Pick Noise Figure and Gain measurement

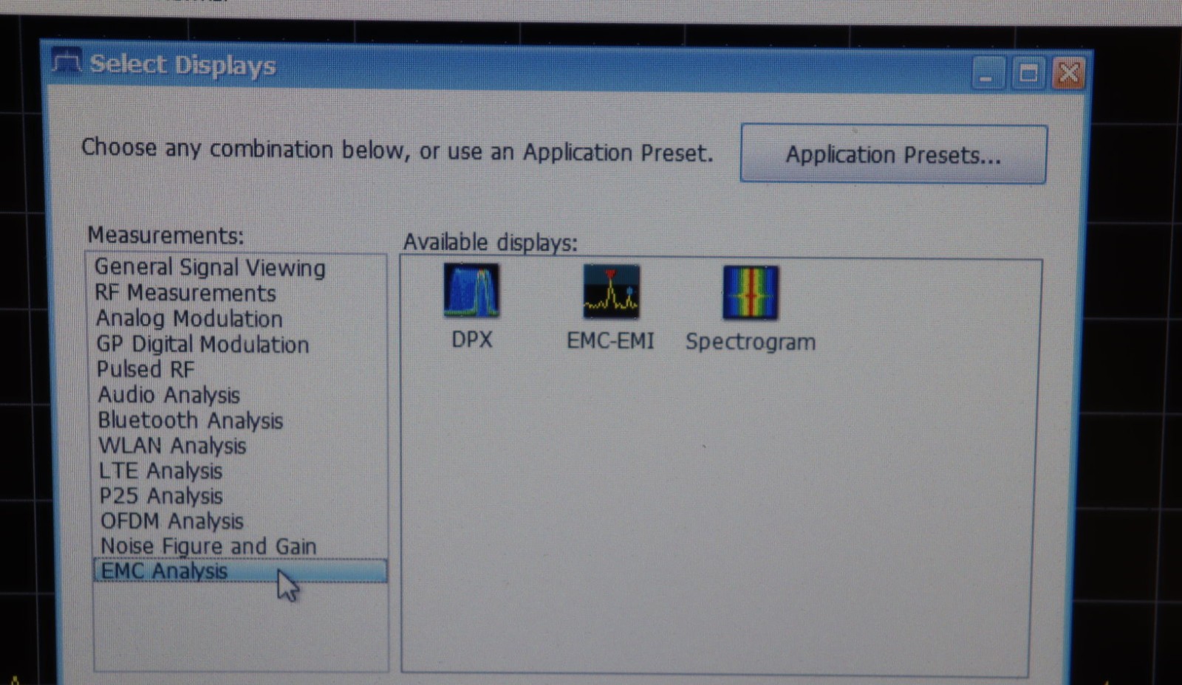pyautogui.click(x=208, y=545)
